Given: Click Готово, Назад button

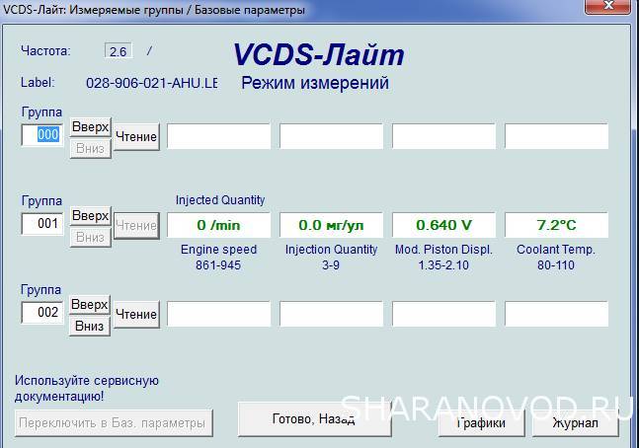Looking at the screenshot, I should coord(312,420).
